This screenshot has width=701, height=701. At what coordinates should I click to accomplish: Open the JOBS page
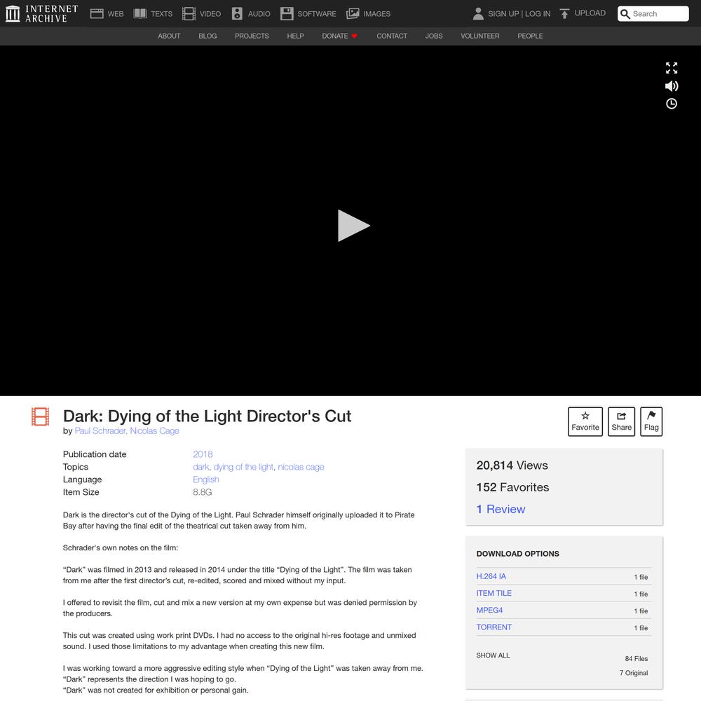pyautogui.click(x=434, y=36)
